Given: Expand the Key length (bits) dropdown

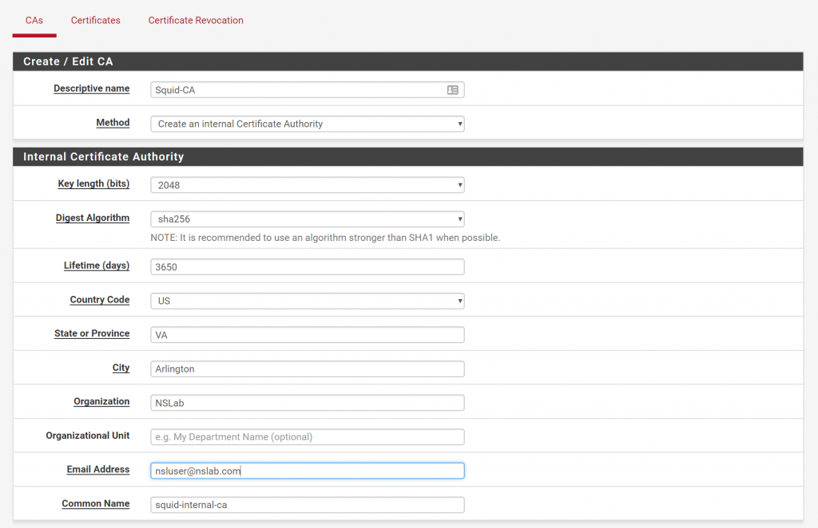Looking at the screenshot, I should [x=308, y=185].
